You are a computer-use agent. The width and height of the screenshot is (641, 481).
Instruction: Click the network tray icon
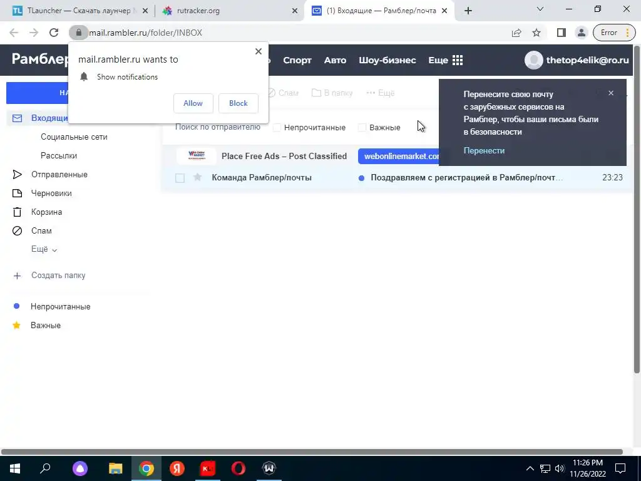545,468
